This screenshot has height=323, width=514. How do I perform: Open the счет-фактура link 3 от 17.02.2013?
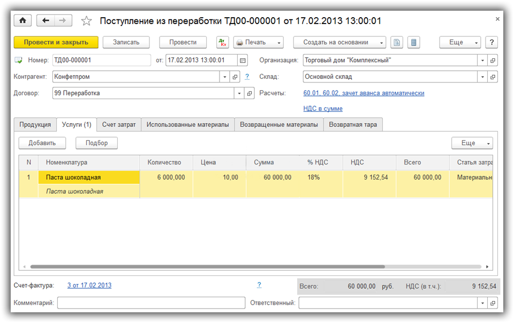pyautogui.click(x=89, y=286)
